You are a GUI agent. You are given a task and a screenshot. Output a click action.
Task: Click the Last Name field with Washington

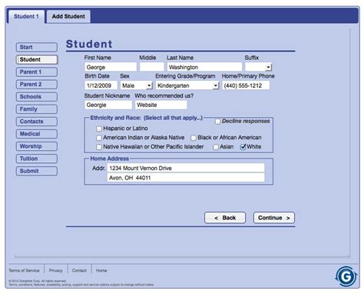click(x=204, y=67)
